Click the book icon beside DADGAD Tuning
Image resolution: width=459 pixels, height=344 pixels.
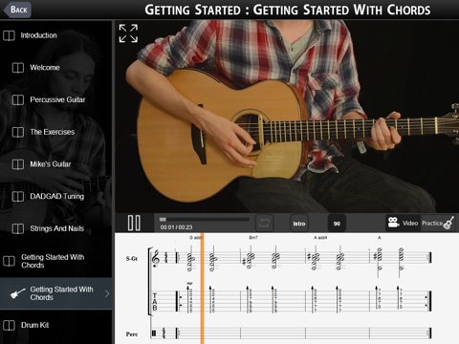point(18,197)
